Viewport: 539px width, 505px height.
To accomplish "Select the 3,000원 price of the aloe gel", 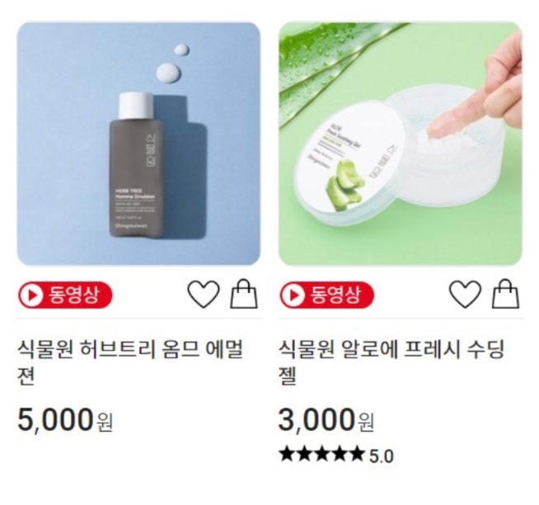I will [x=326, y=420].
